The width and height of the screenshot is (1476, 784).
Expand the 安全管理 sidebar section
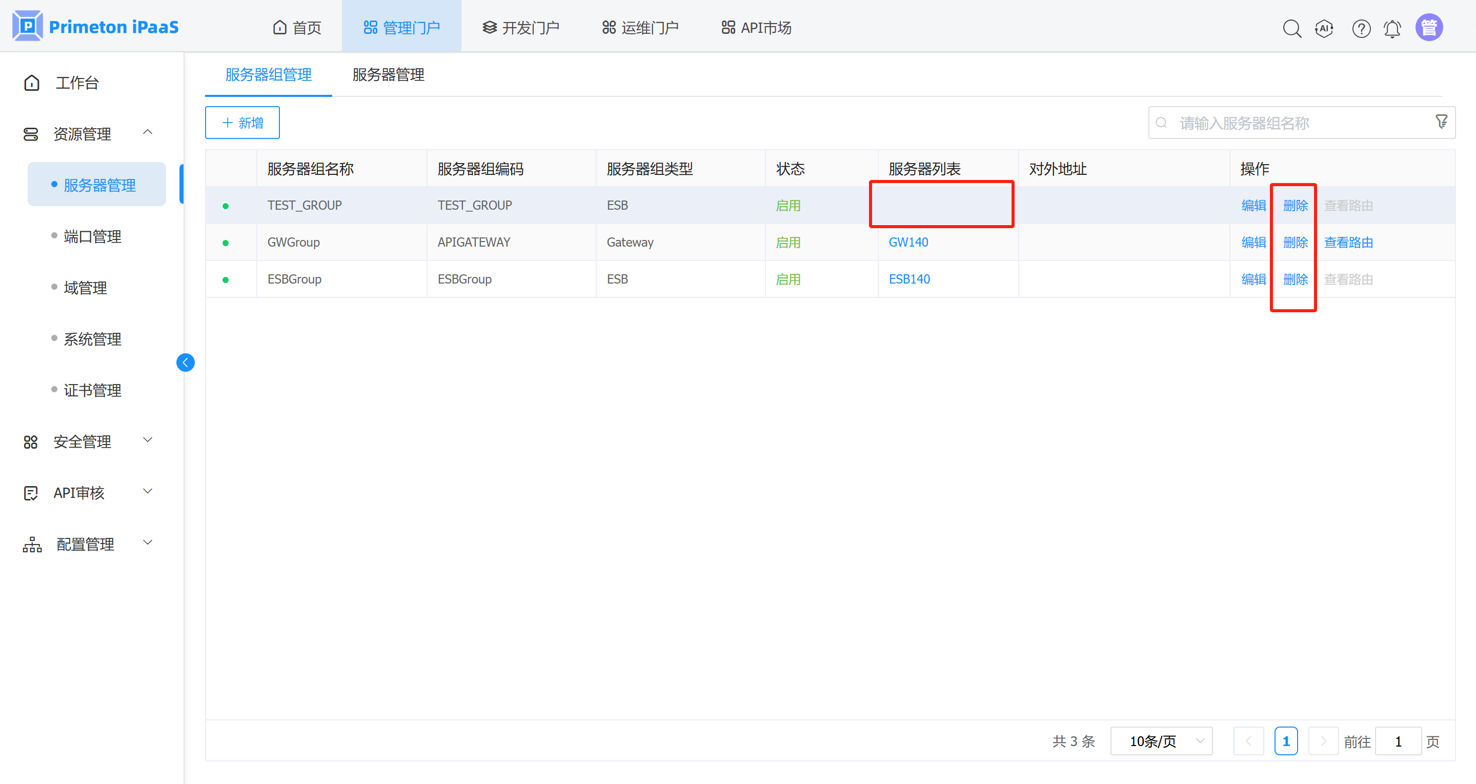tap(148, 440)
